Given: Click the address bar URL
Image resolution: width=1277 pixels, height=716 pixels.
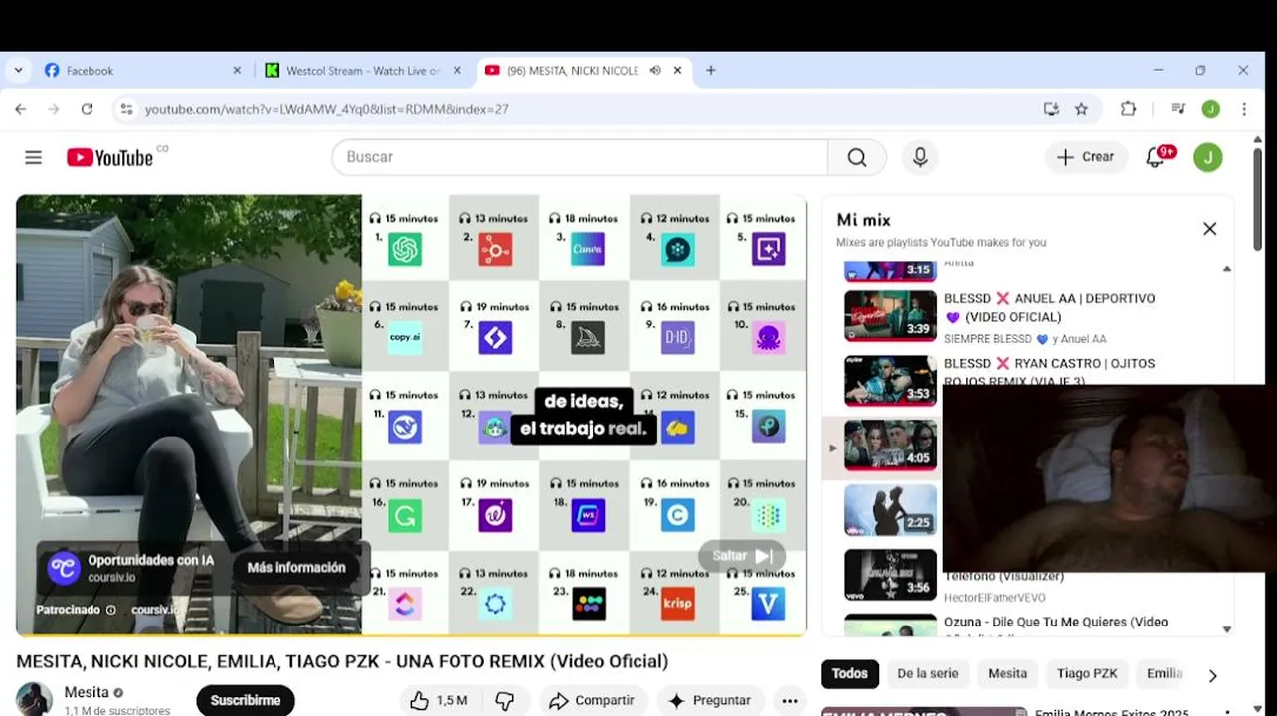Looking at the screenshot, I should [327, 109].
